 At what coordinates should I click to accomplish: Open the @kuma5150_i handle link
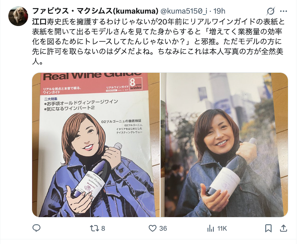click(184, 11)
